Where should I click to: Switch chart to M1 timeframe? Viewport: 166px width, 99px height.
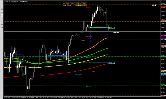click(2, 3)
